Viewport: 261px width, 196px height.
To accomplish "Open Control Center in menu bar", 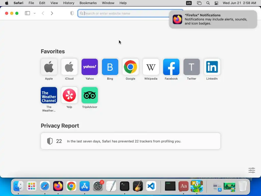I will pyautogui.click(x=216, y=3).
